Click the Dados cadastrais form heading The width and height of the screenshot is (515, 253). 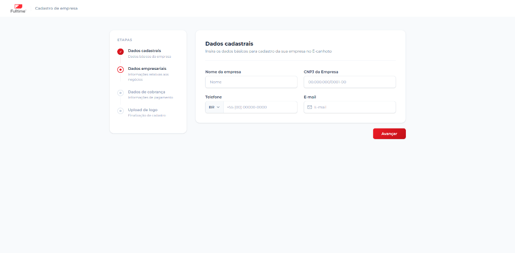pos(229,44)
